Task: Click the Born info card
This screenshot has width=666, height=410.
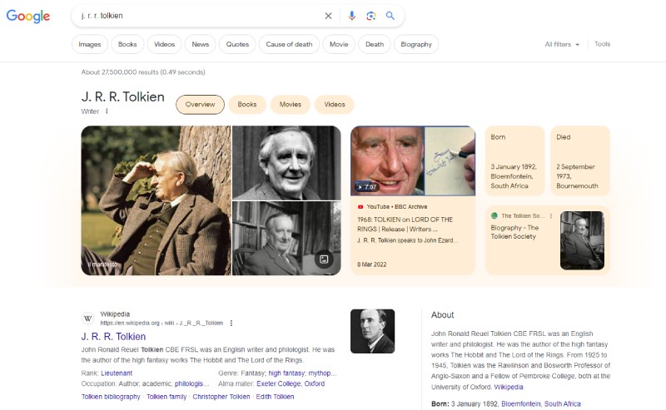Action: 514,161
